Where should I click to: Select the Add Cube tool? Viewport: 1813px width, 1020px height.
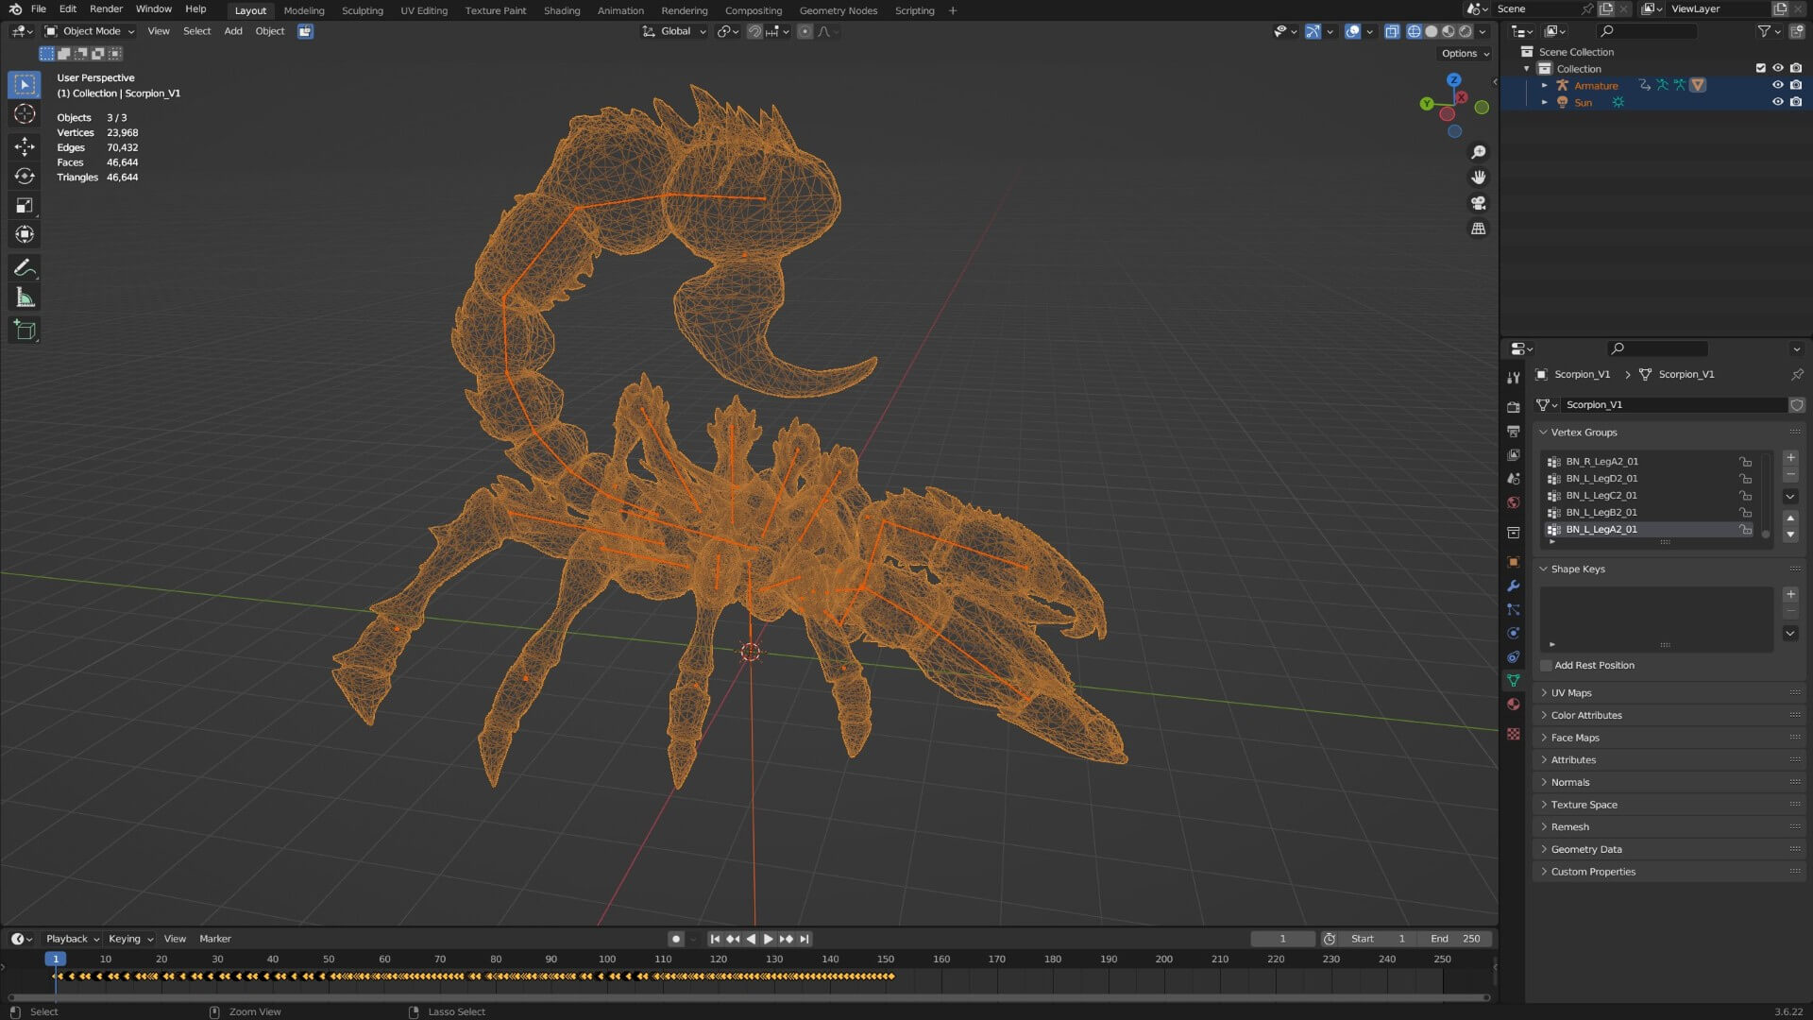(25, 331)
